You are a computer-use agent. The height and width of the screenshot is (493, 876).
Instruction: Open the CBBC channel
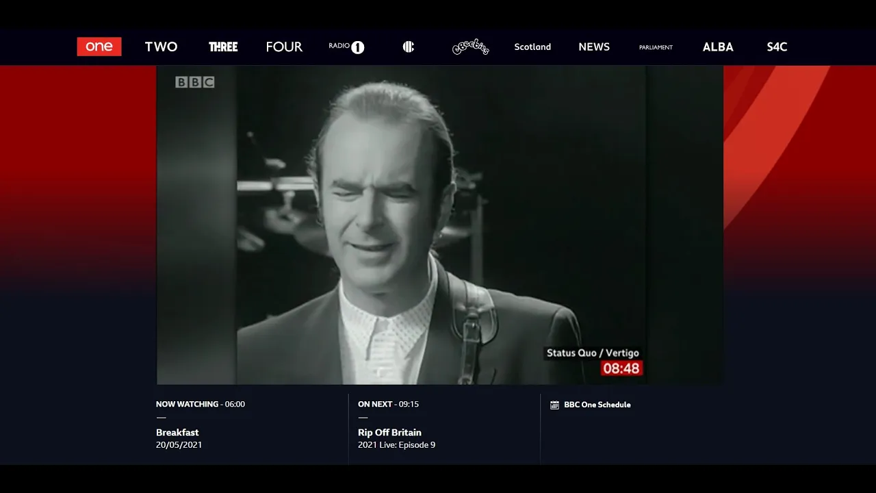pyautogui.click(x=409, y=47)
